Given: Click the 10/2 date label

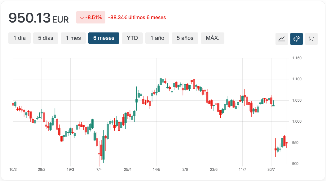Looking at the screenshot, I should [13, 170].
